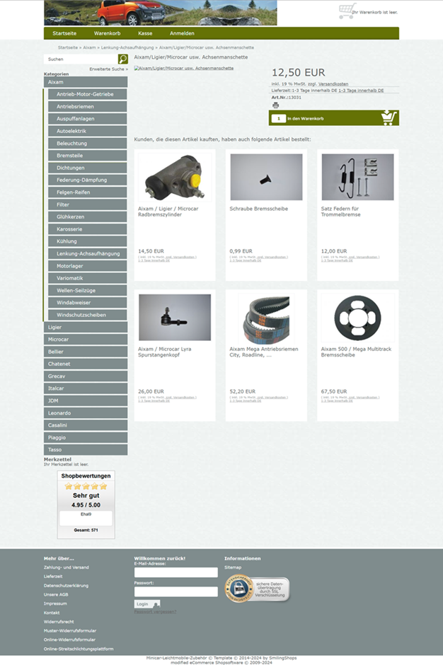443x665 pixels.
Task: Open Kasse in the navigation bar
Action: [145, 33]
